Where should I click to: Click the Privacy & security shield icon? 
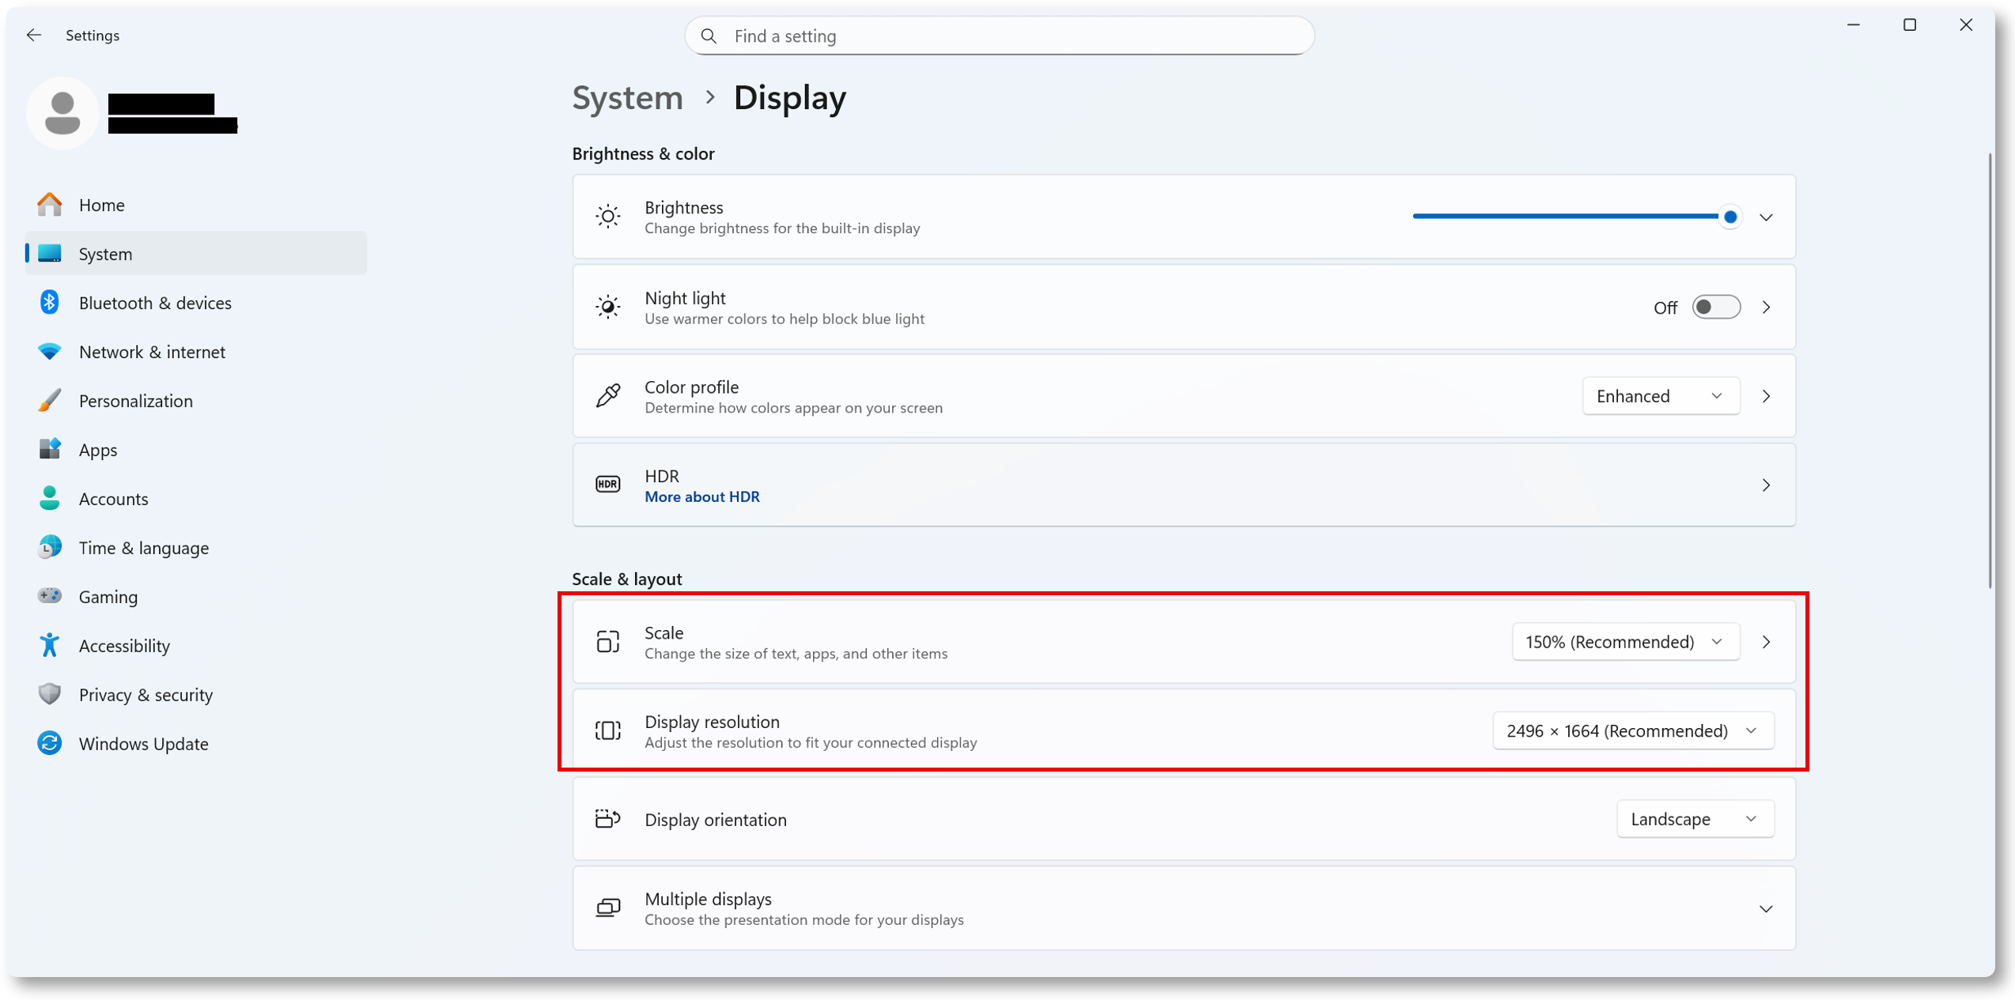pyautogui.click(x=49, y=694)
